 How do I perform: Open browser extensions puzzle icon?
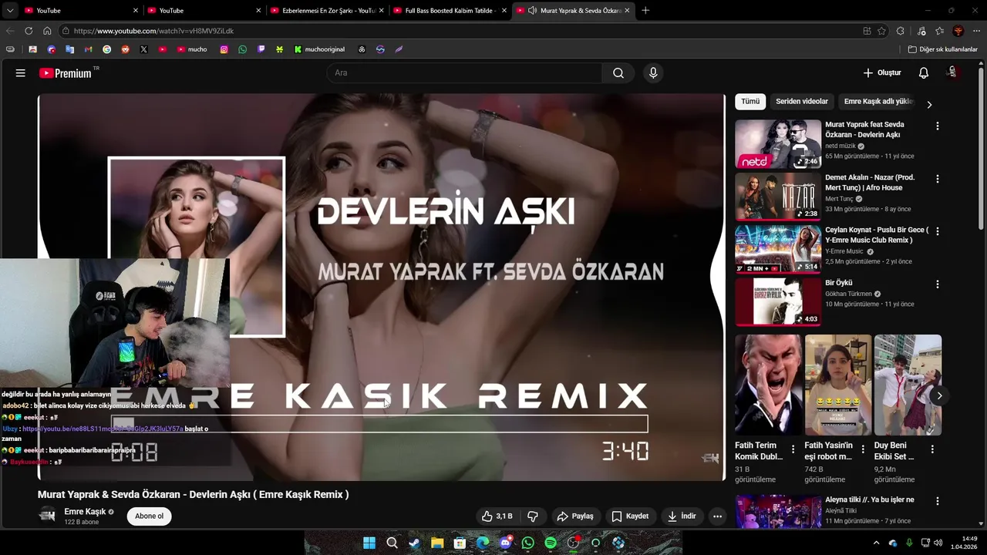pyautogui.click(x=900, y=31)
